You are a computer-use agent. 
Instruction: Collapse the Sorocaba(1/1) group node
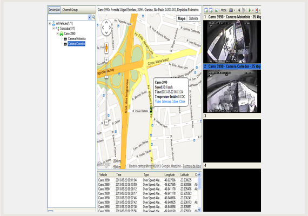(x=53, y=29)
